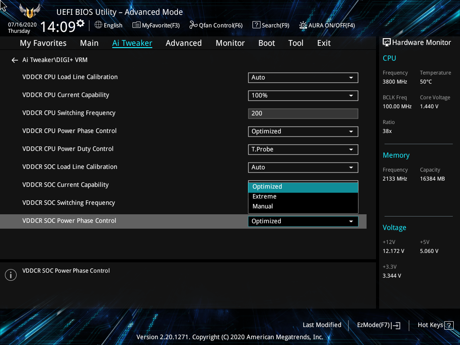This screenshot has width=460, height=345.
Task: Click the settings gear next to the clock
Action: click(x=80, y=23)
